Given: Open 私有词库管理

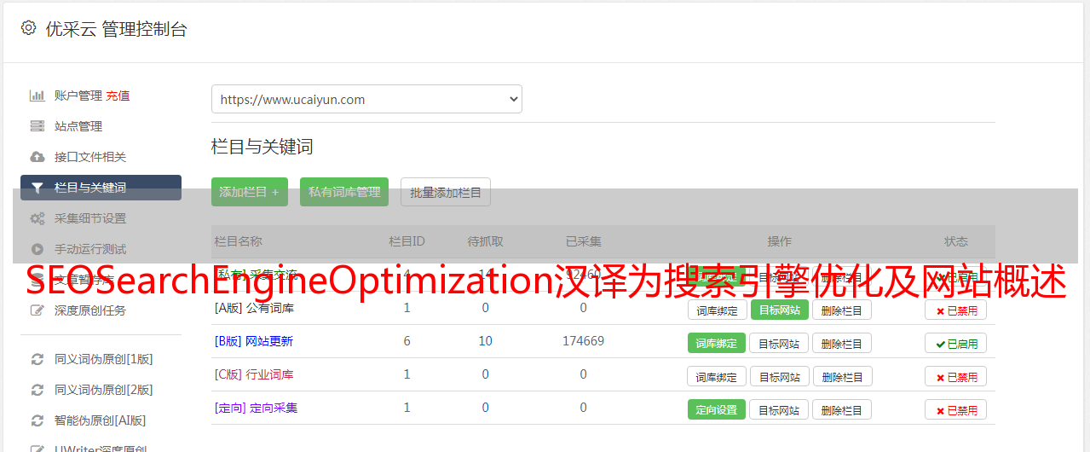Looking at the screenshot, I should pos(344,192).
